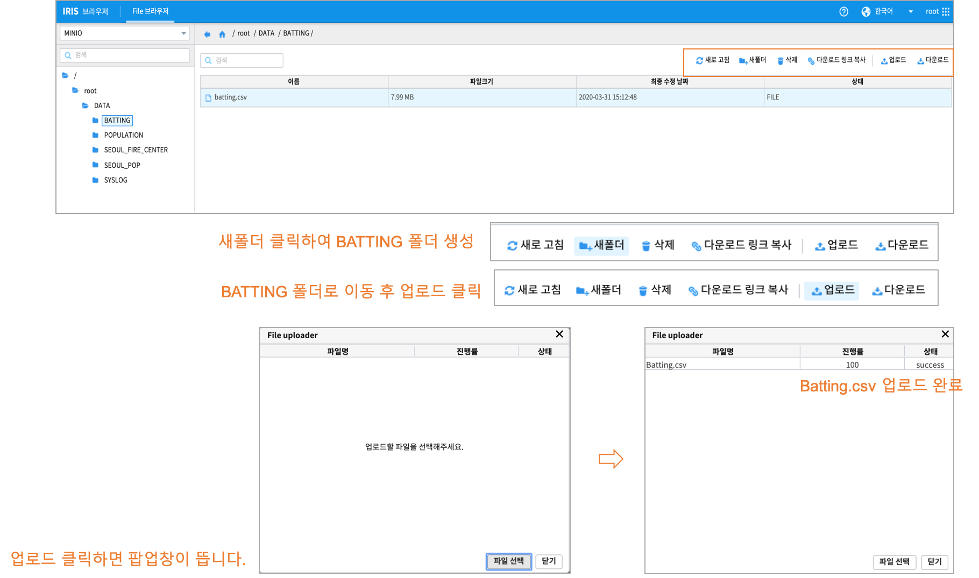Click 파일 선택 in the empty File uploader
This screenshot has height=578, width=979.
(x=509, y=561)
